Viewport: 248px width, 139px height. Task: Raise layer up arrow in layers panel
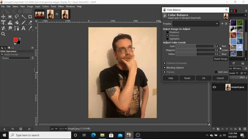222,129
